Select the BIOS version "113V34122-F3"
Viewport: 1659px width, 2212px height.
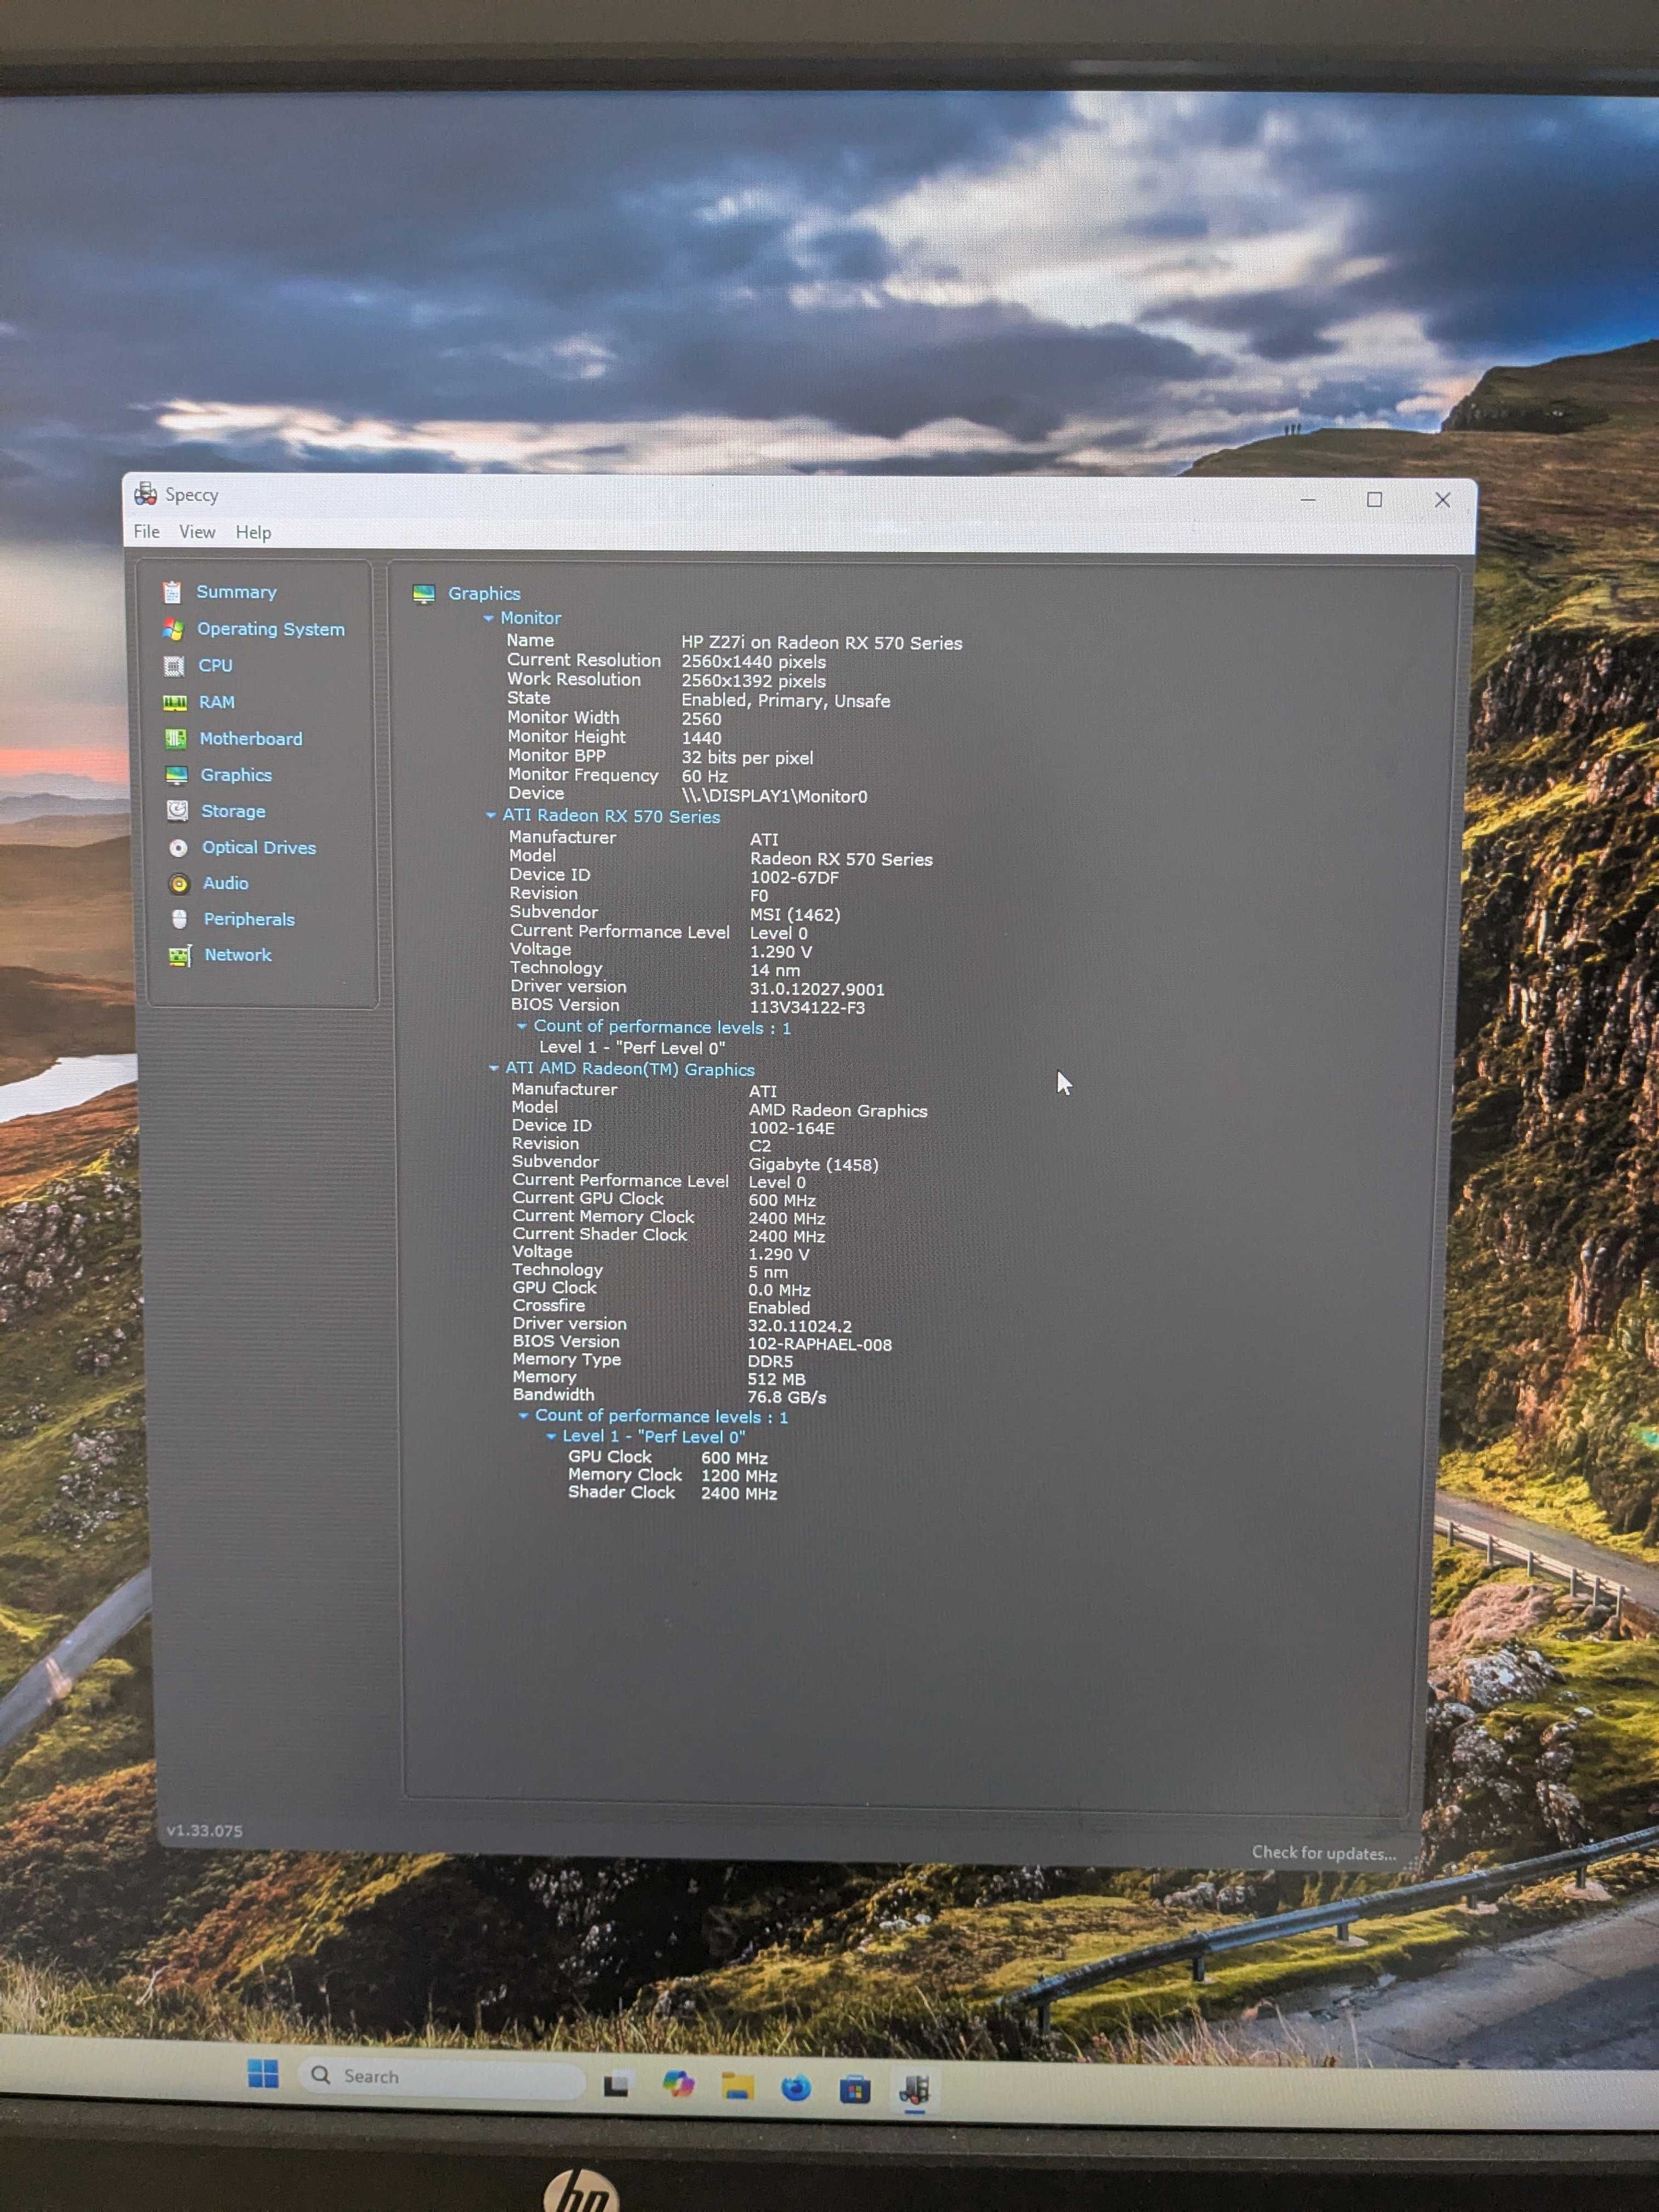[808, 1008]
